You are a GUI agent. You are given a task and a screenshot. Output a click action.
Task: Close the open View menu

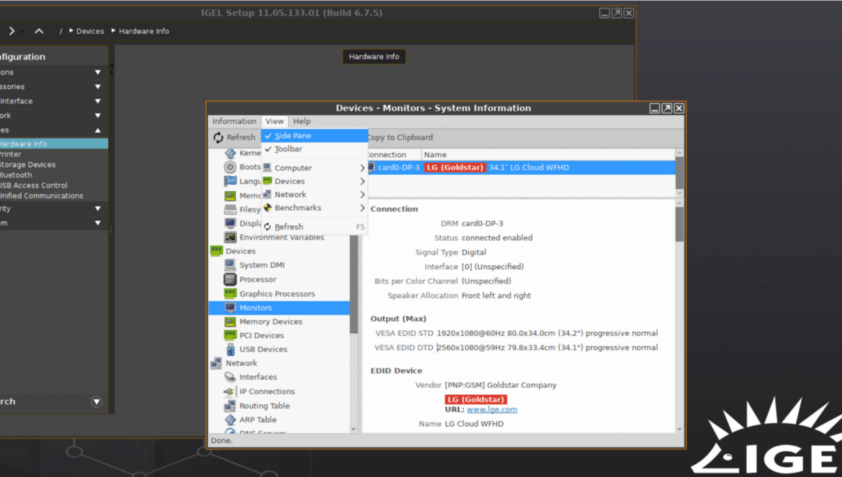coord(274,122)
